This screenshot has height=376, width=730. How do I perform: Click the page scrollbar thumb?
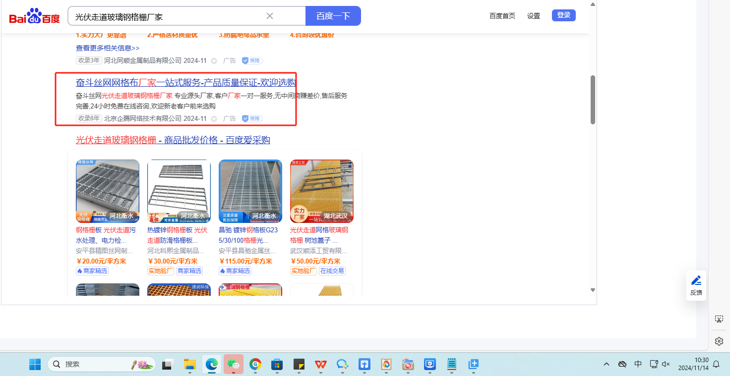[593, 100]
